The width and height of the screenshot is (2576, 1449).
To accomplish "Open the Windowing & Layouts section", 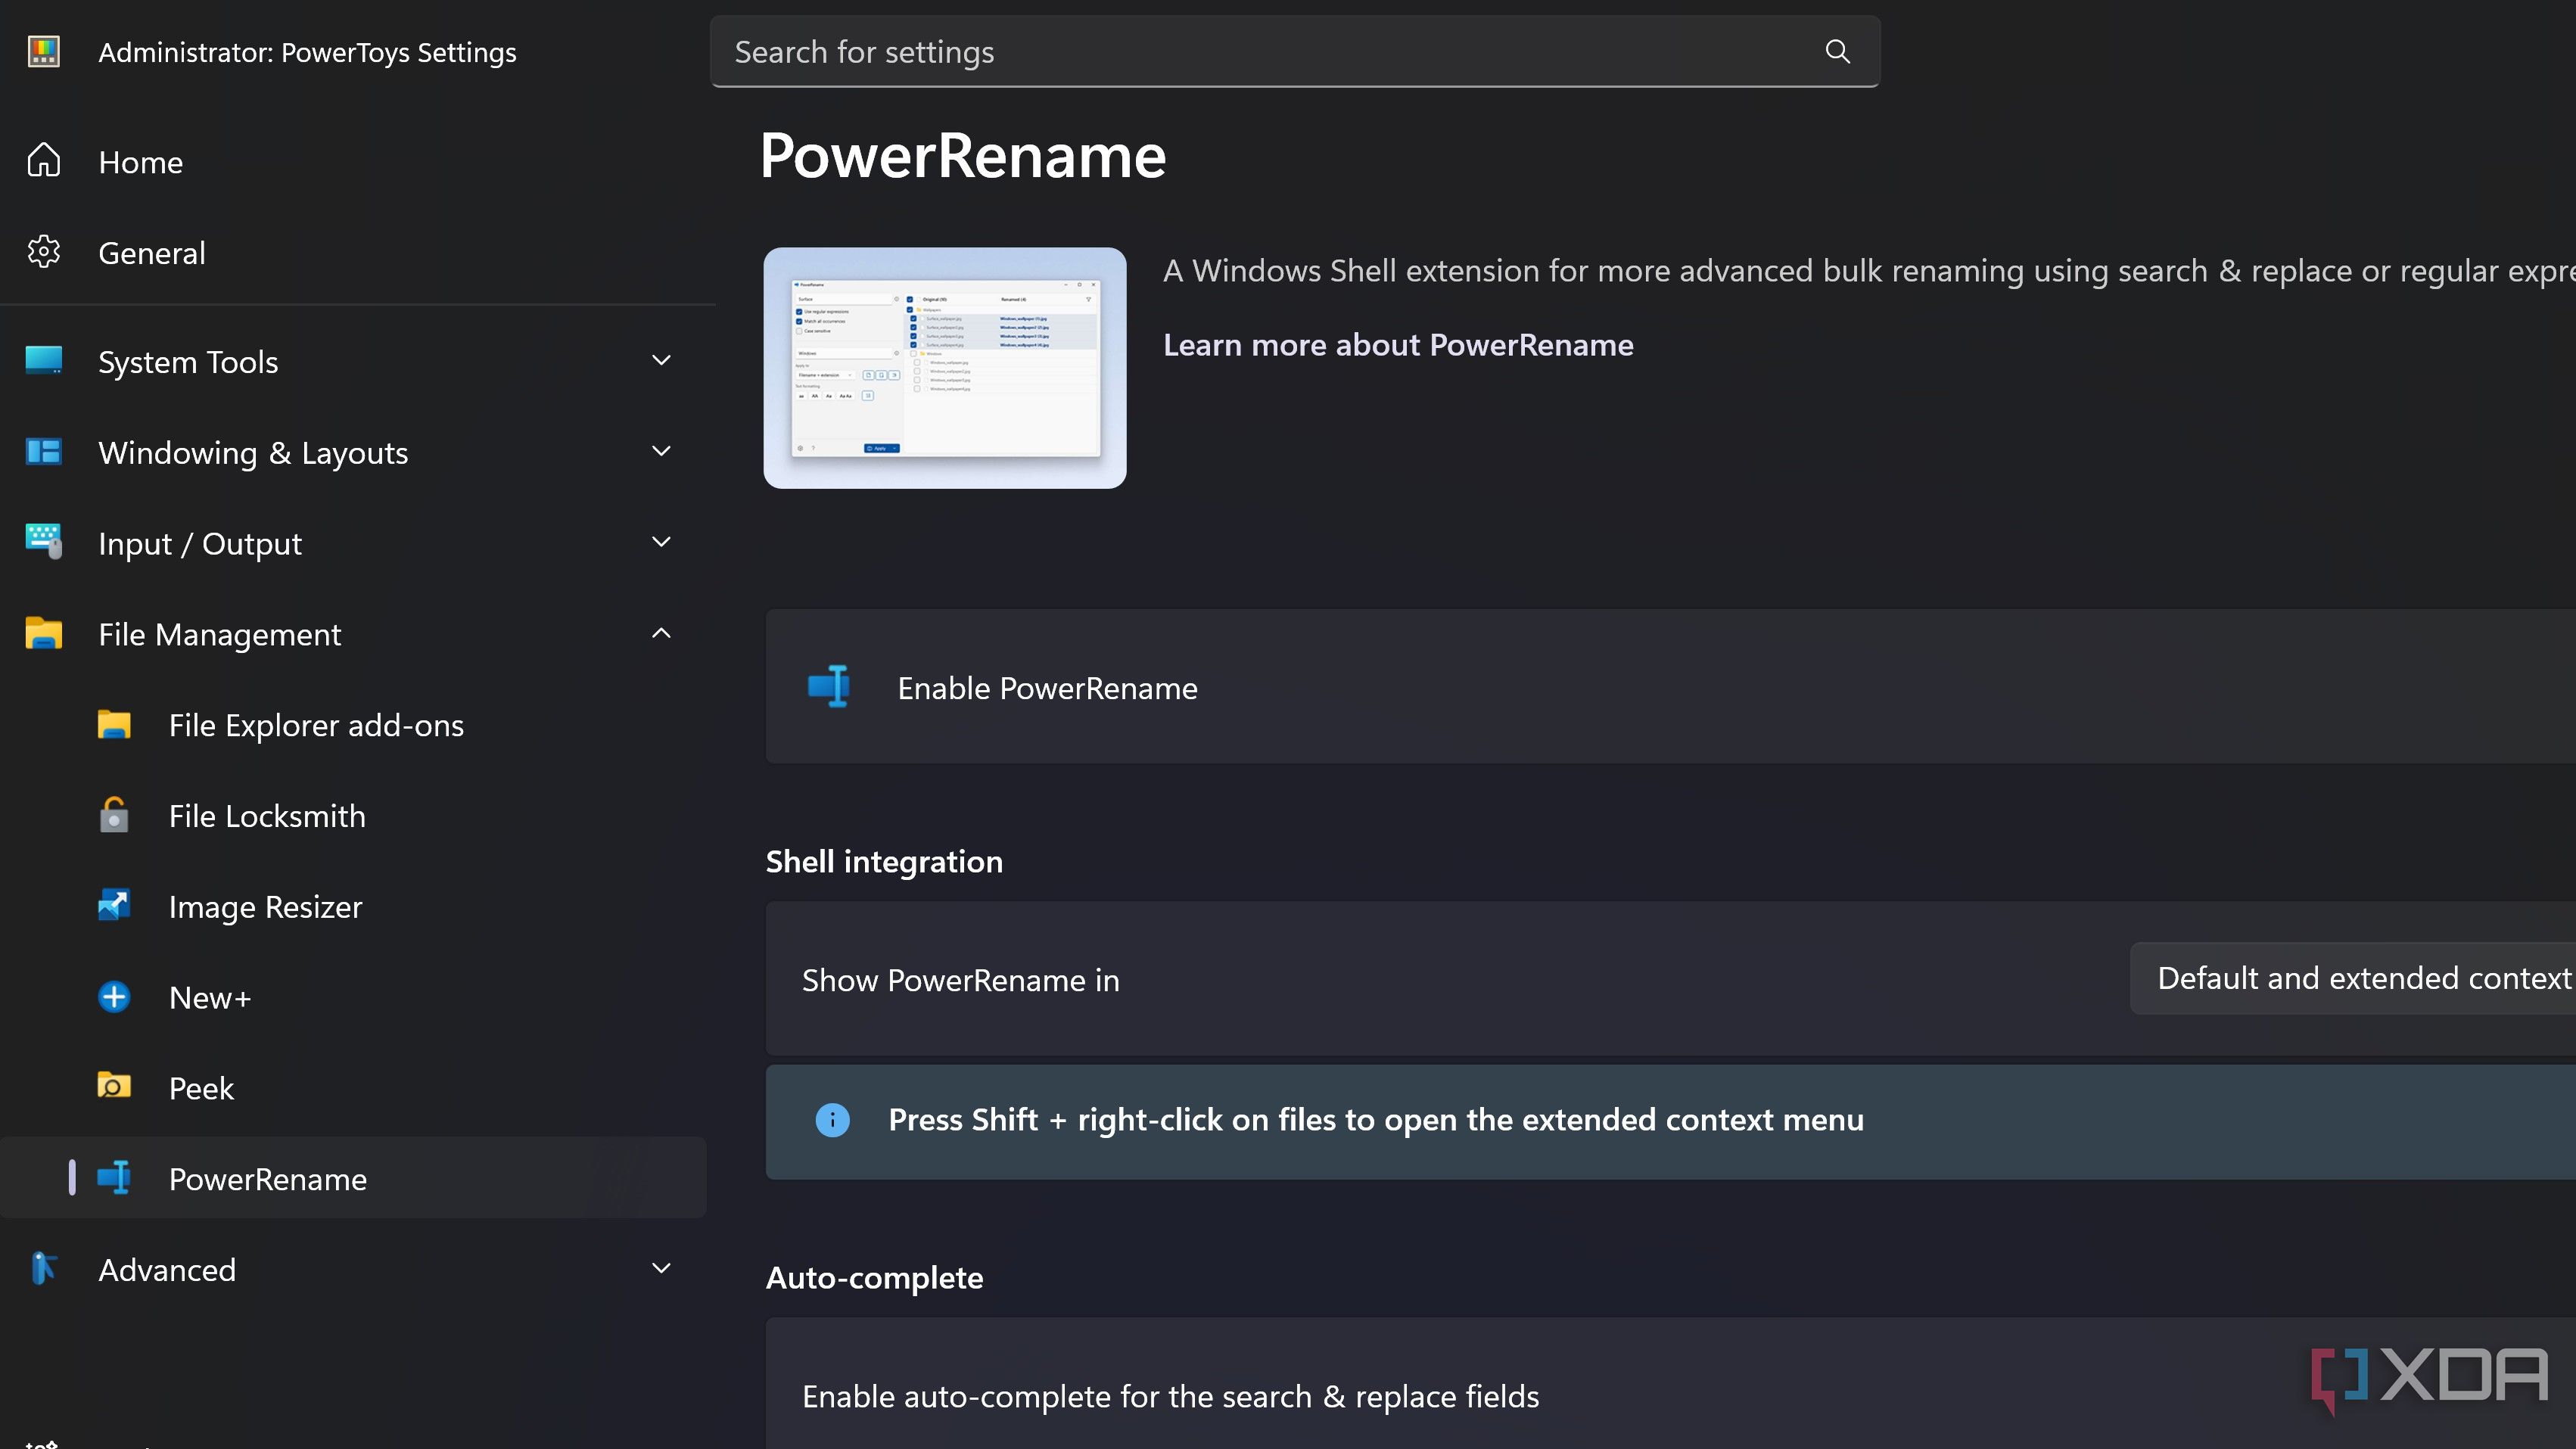I will point(661,451).
